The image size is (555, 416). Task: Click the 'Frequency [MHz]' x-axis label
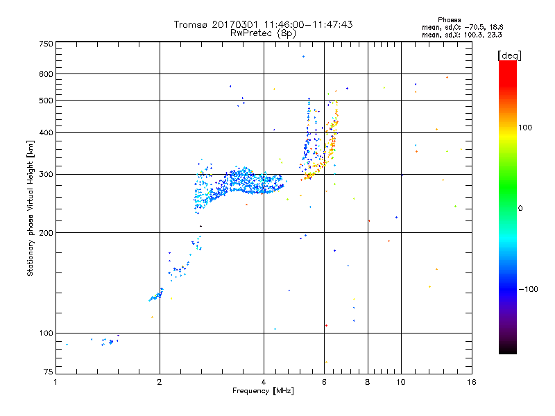[263, 391]
